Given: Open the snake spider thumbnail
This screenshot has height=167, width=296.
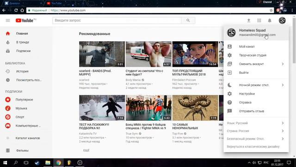Looking at the screenshot, I should point(195,108).
